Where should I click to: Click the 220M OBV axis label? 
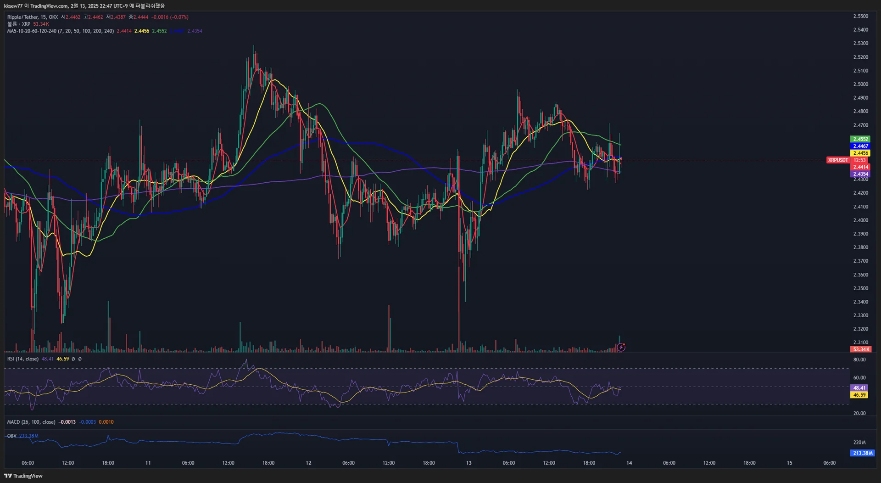(x=859, y=443)
